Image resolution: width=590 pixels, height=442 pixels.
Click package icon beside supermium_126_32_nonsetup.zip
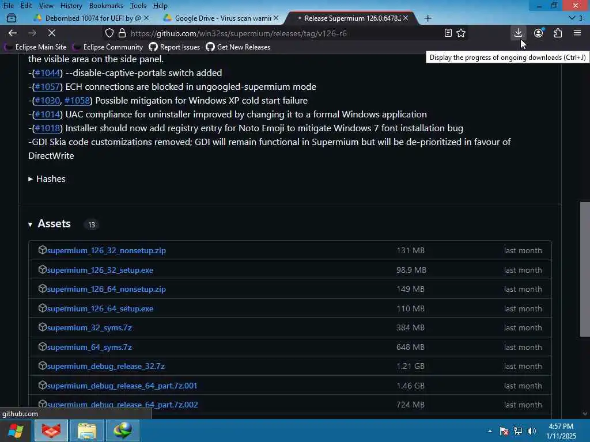[x=42, y=250]
